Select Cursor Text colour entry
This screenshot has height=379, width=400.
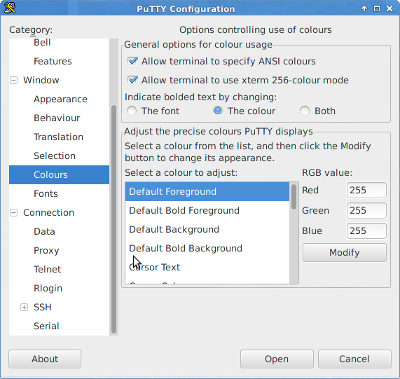[x=207, y=267]
